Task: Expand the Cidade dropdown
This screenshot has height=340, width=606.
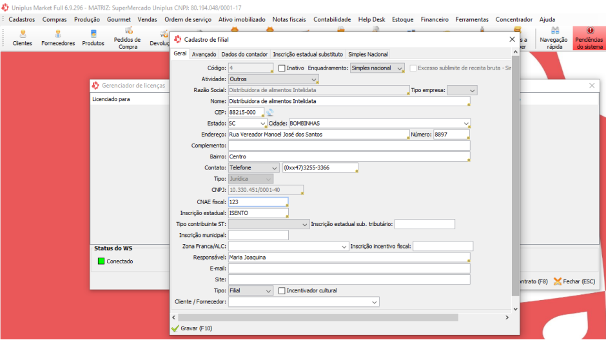Action: pos(465,124)
